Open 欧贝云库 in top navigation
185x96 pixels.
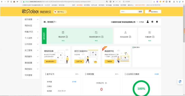pyautogui.click(x=94, y=5)
